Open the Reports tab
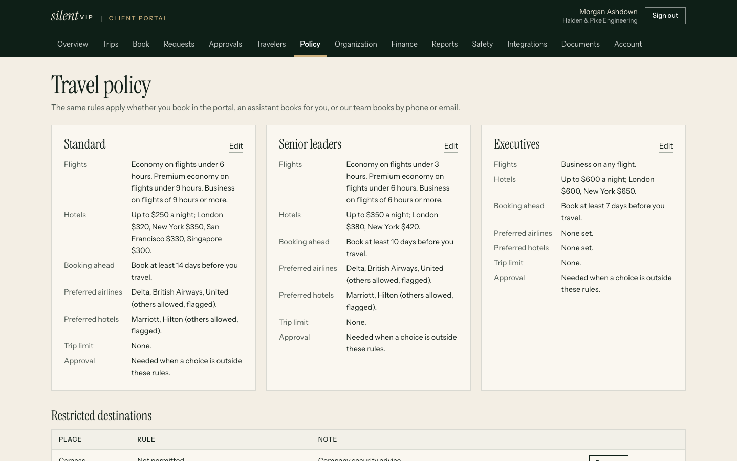This screenshot has width=737, height=461. click(445, 44)
